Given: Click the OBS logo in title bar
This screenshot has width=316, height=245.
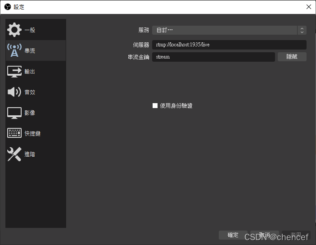Looking at the screenshot, I should [x=8, y=7].
